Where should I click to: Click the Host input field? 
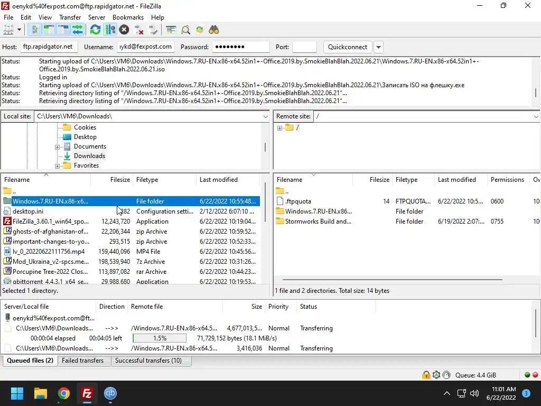[x=49, y=47]
